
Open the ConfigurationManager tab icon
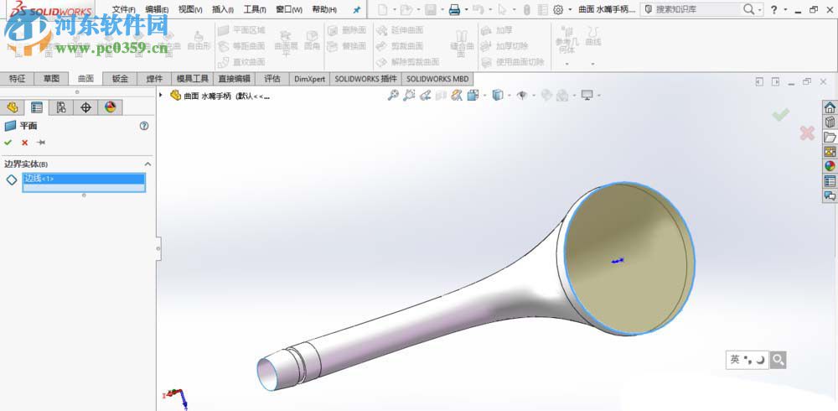[61, 107]
